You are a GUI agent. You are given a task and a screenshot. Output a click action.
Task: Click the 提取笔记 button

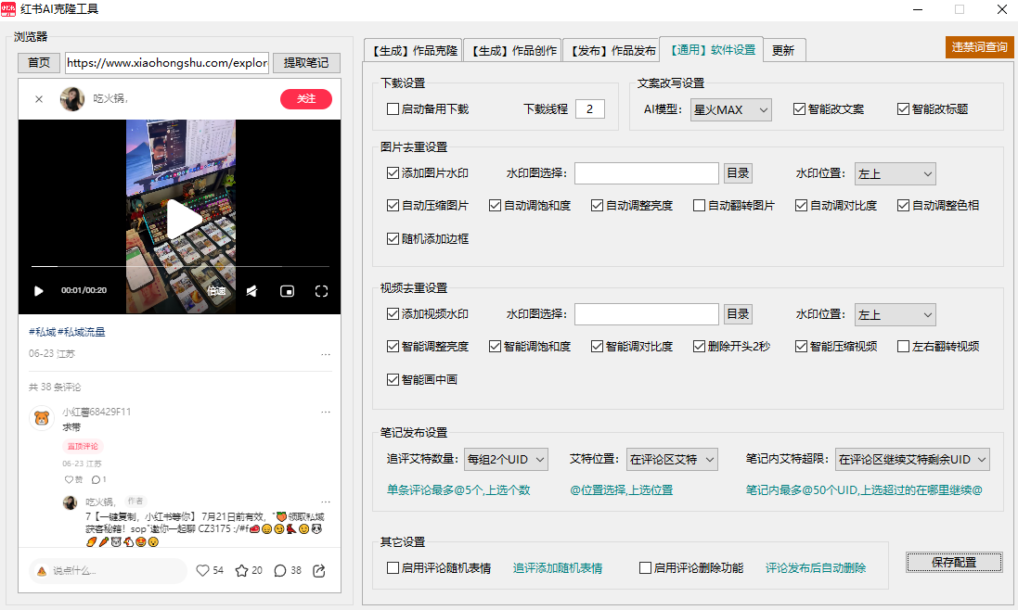[x=306, y=63]
